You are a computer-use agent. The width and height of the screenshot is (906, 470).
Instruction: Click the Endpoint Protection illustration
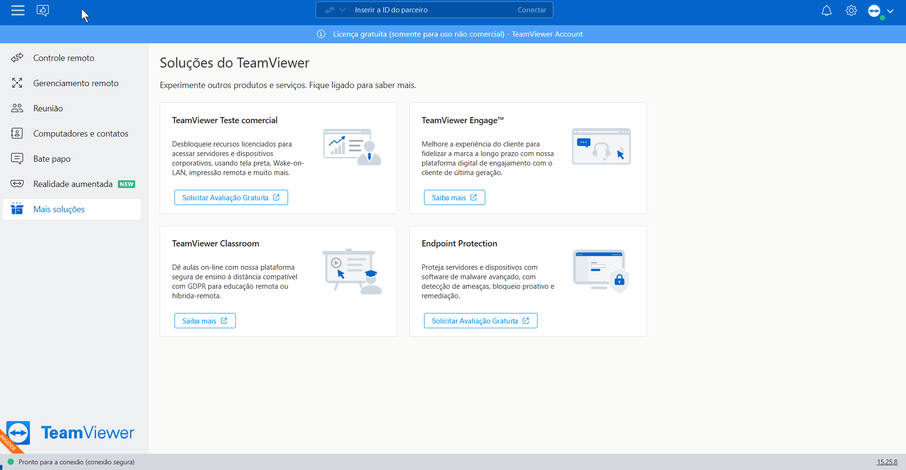pyautogui.click(x=601, y=271)
